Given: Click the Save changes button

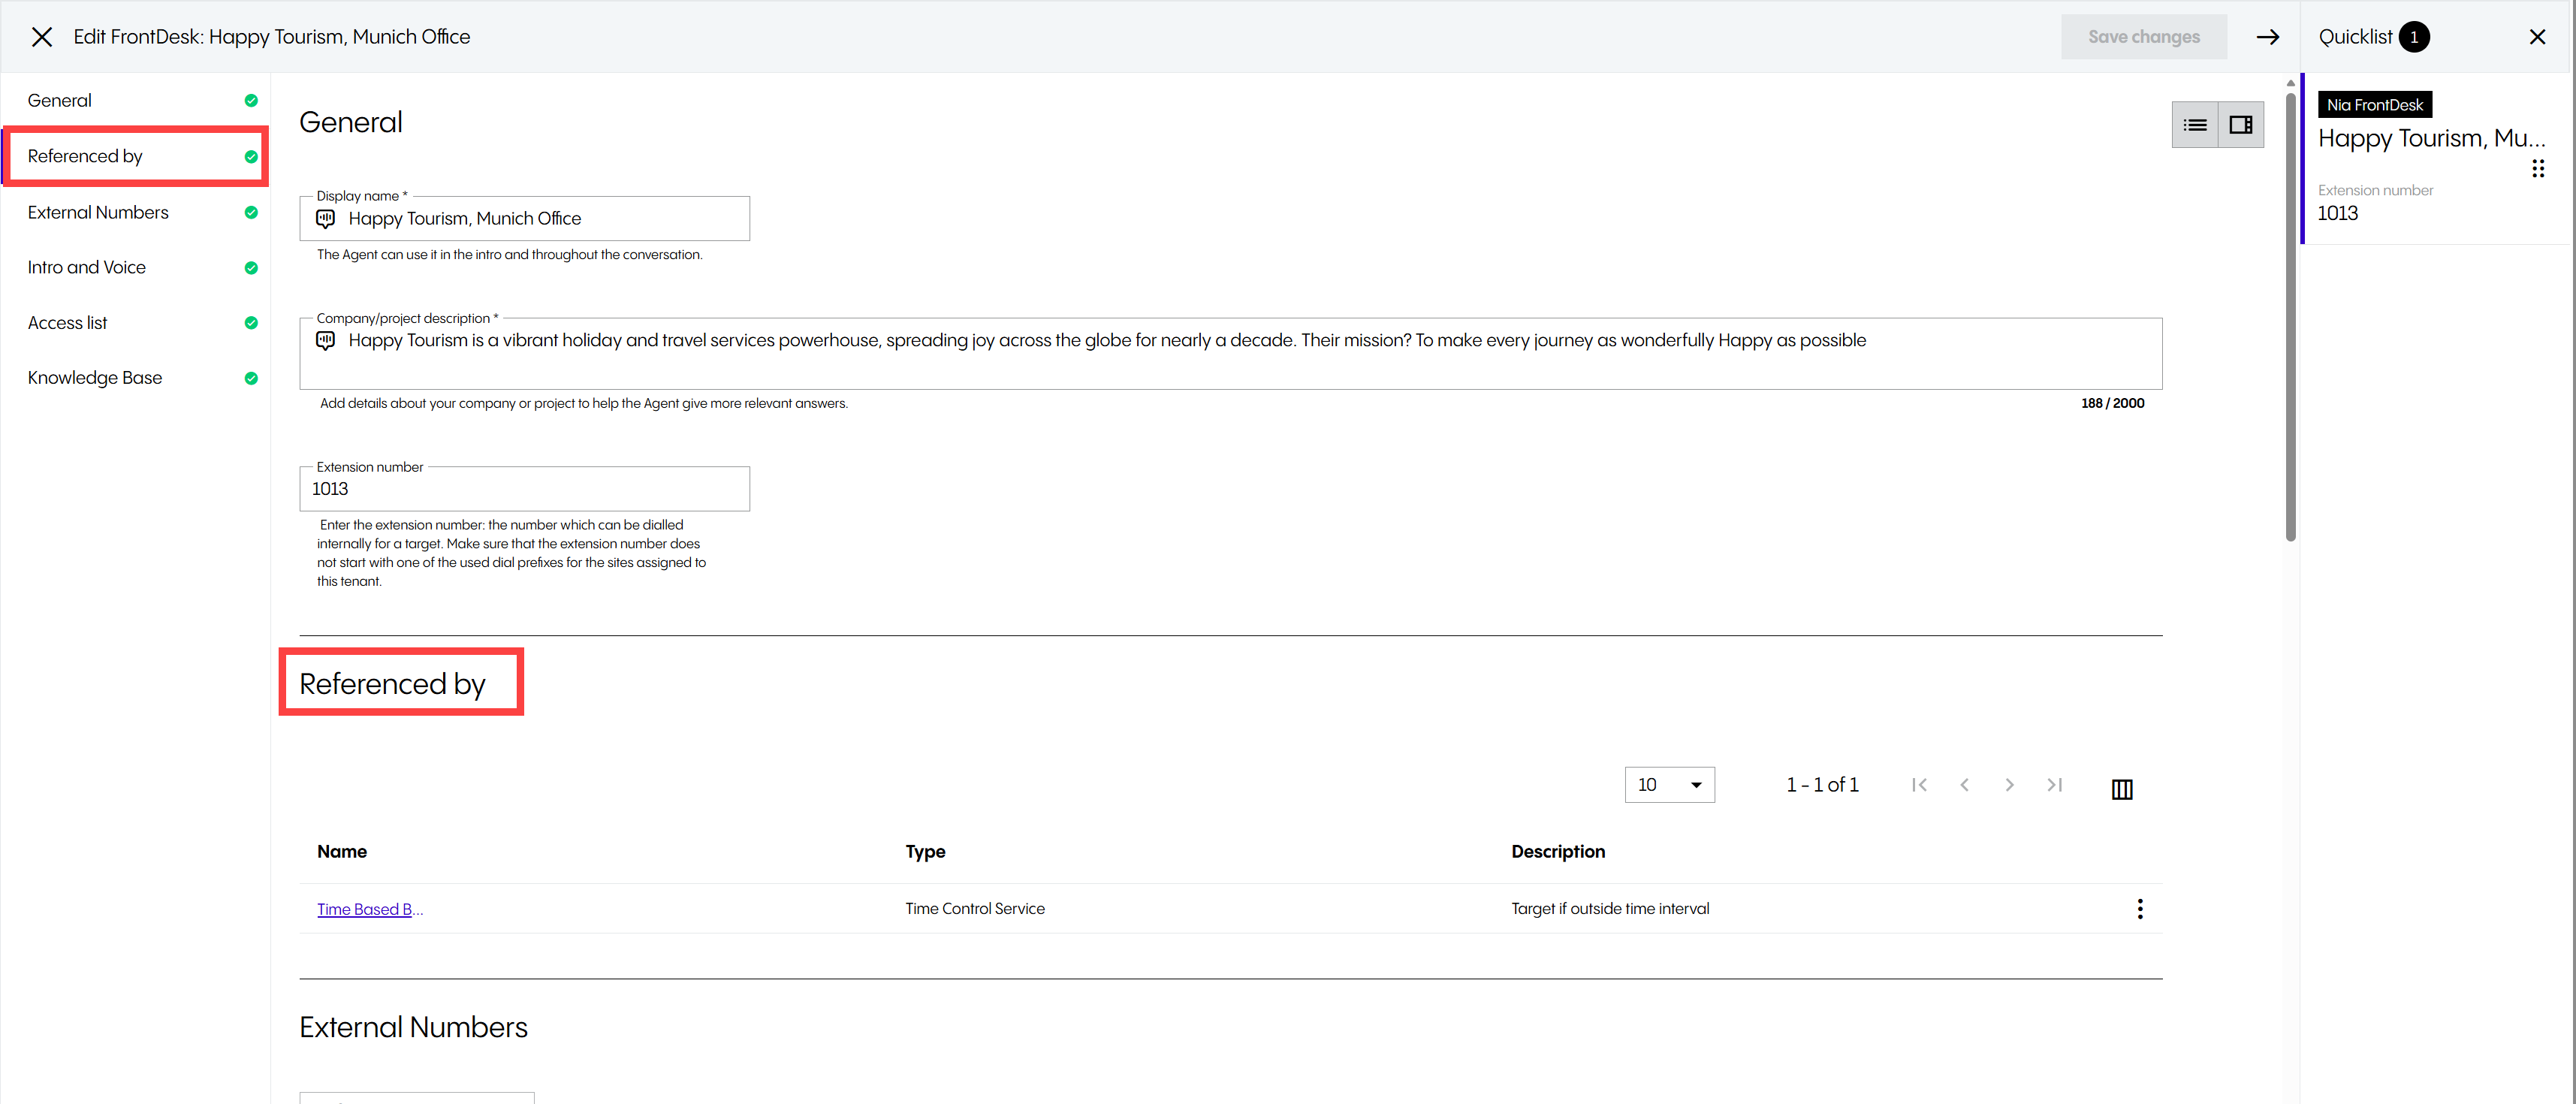Looking at the screenshot, I should tap(2143, 37).
